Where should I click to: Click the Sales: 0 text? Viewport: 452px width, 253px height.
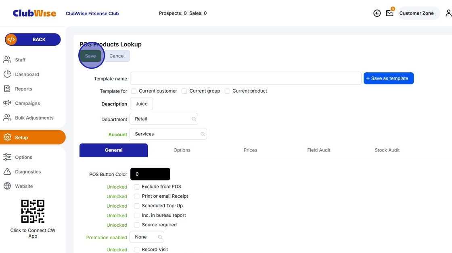(198, 13)
